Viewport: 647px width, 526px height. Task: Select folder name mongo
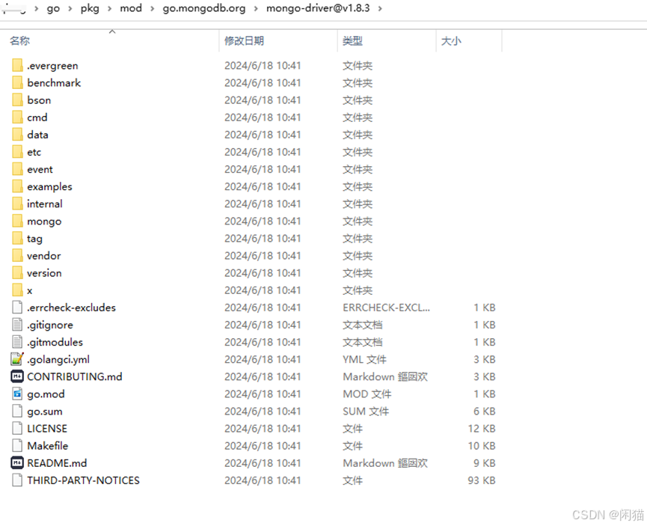44,221
